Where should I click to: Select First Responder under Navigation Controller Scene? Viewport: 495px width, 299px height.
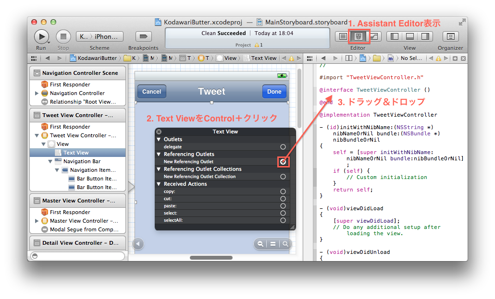point(70,84)
